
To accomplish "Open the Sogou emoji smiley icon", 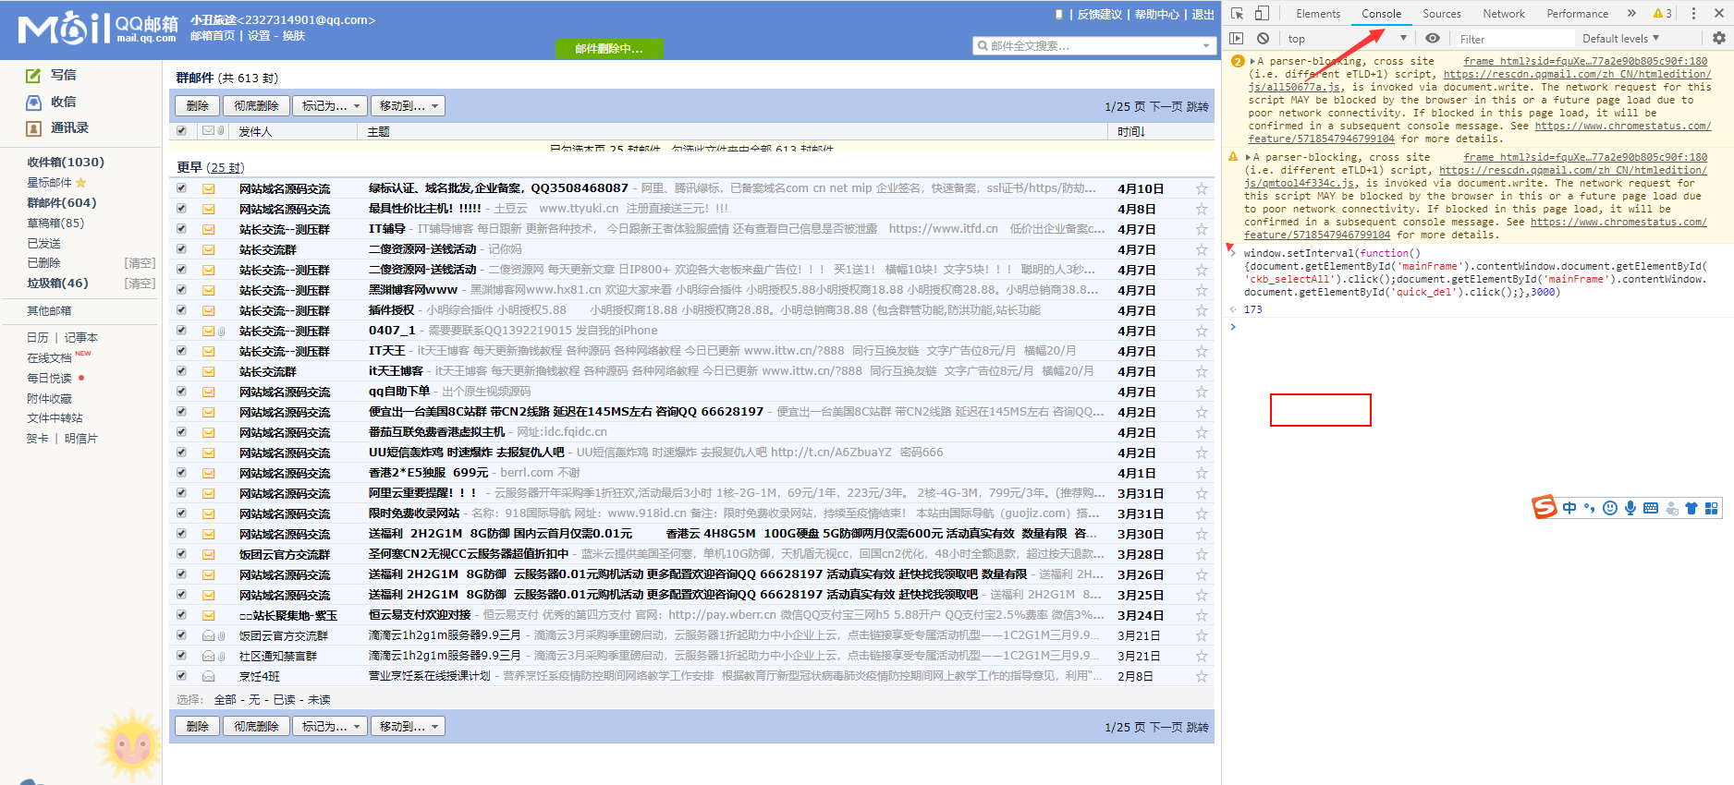I will click(1610, 508).
